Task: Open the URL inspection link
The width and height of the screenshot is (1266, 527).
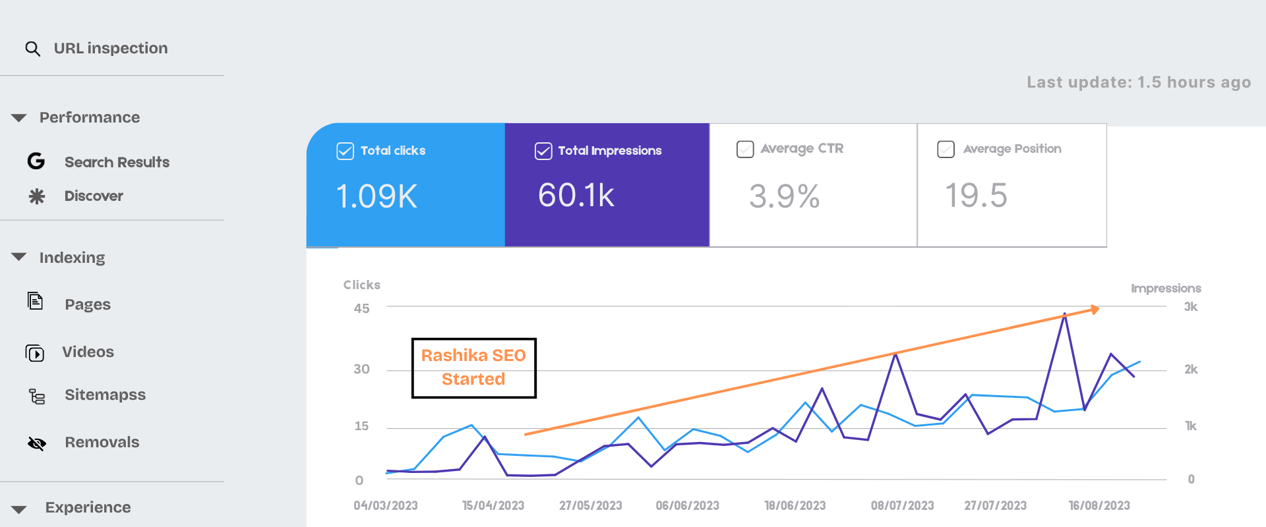Action: [x=110, y=49]
